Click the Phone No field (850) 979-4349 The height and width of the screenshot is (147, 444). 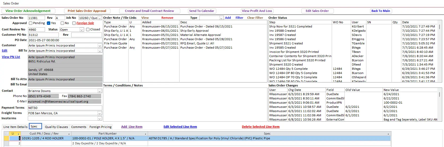(43, 96)
